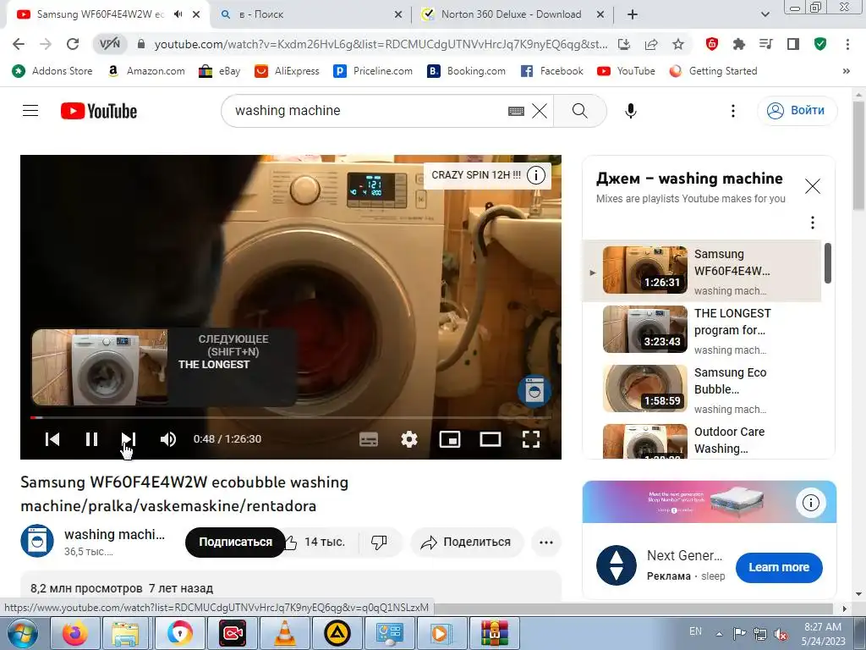This screenshot has width=866, height=650.
Task: Show more bookmarks chevron
Action: 846,71
